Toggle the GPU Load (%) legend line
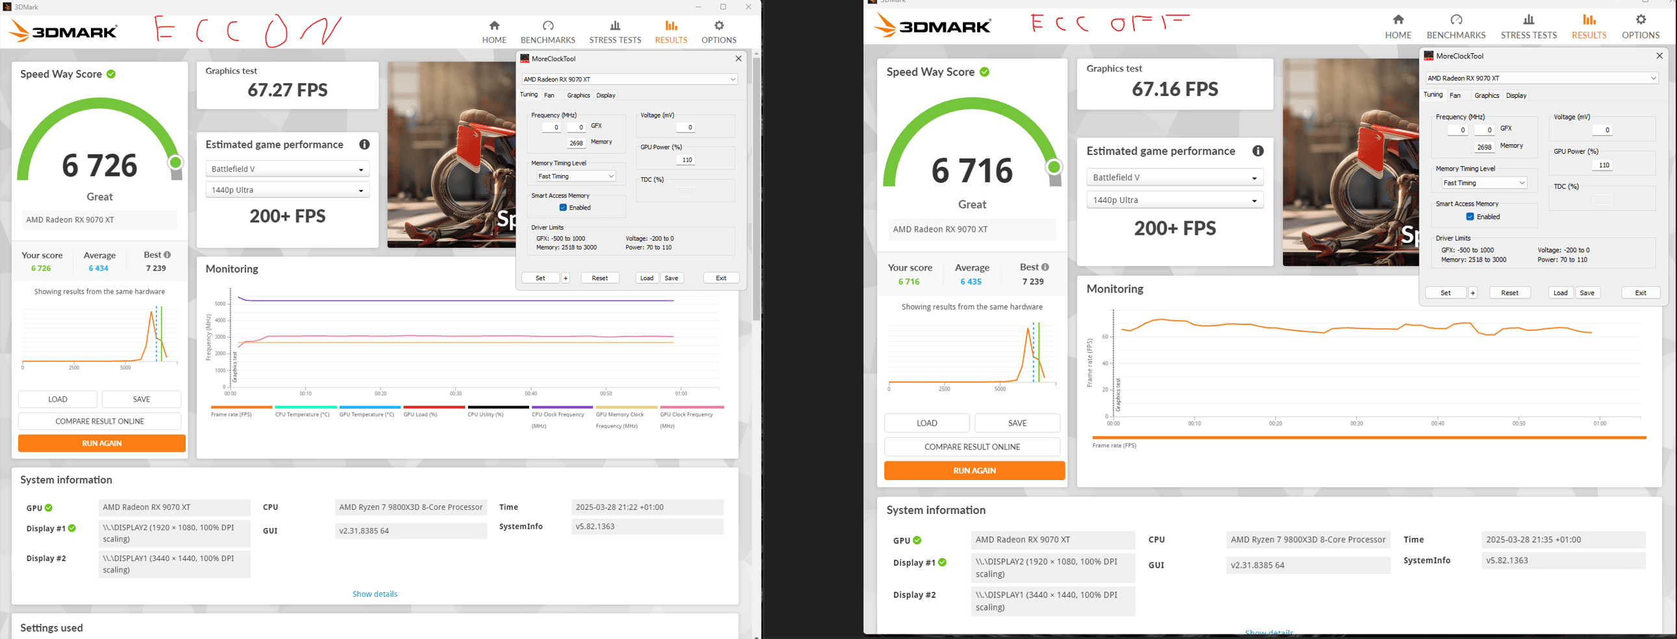 [434, 411]
